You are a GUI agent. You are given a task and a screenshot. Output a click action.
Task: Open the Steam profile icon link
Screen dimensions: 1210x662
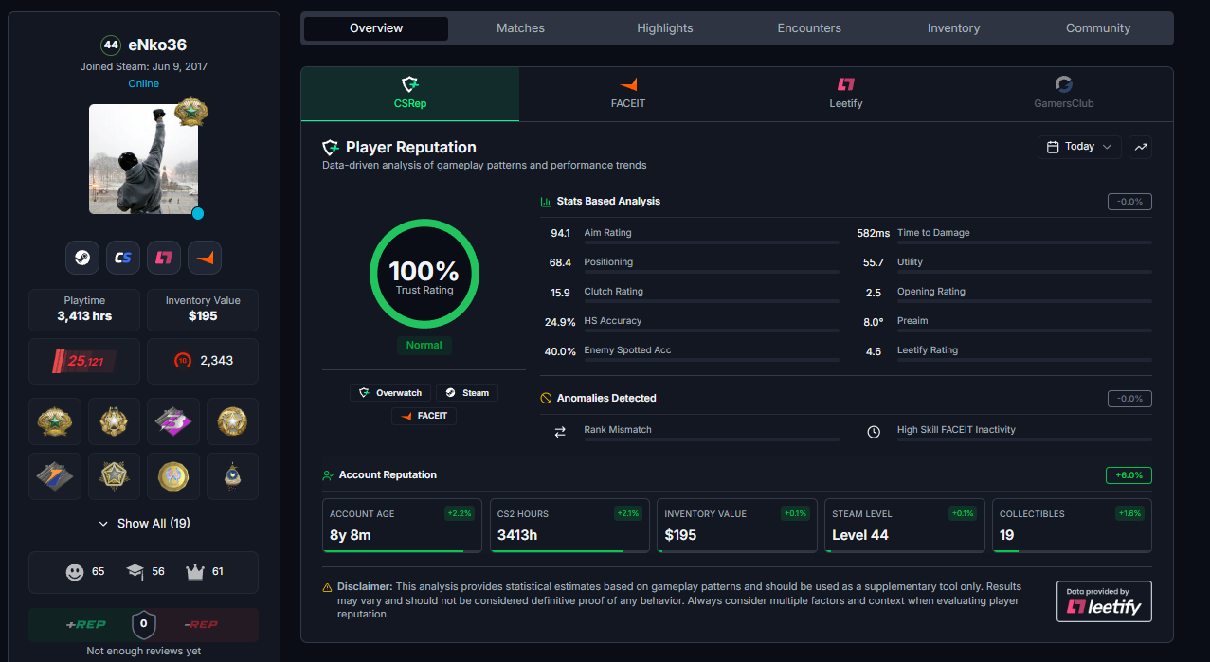pos(82,258)
